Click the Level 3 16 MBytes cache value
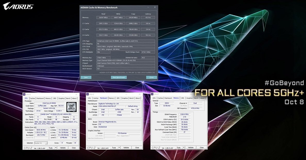 click(x=64, y=138)
